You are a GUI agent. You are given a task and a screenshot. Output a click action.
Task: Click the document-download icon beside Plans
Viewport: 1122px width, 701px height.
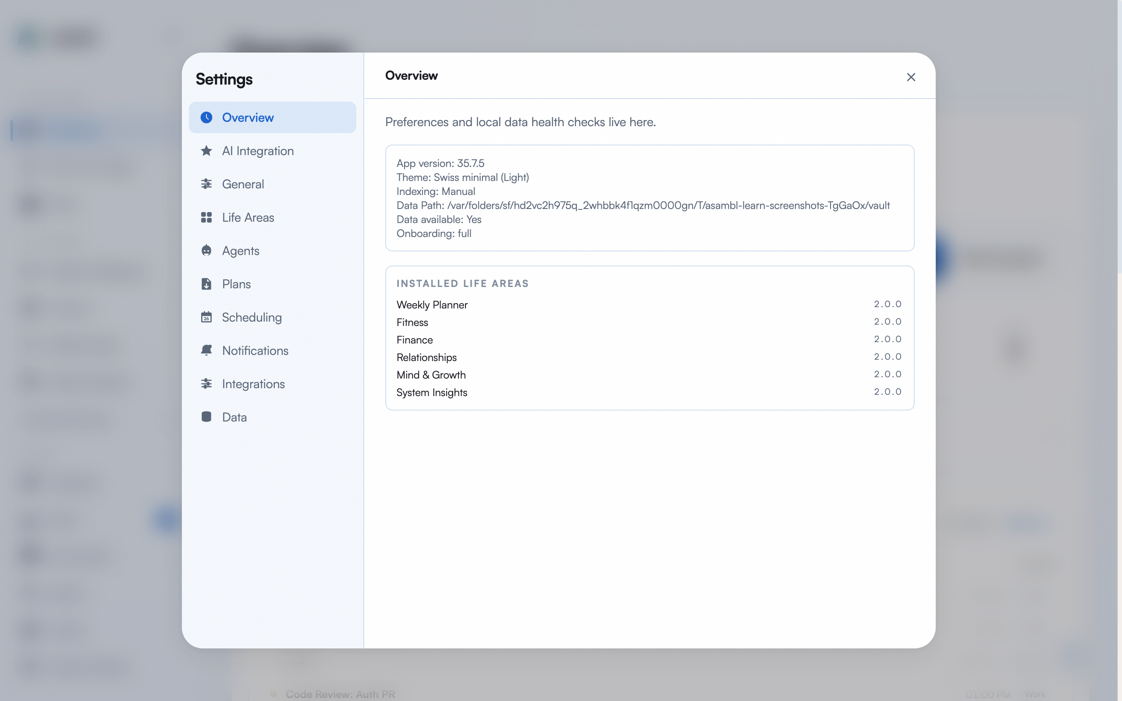pyautogui.click(x=206, y=284)
